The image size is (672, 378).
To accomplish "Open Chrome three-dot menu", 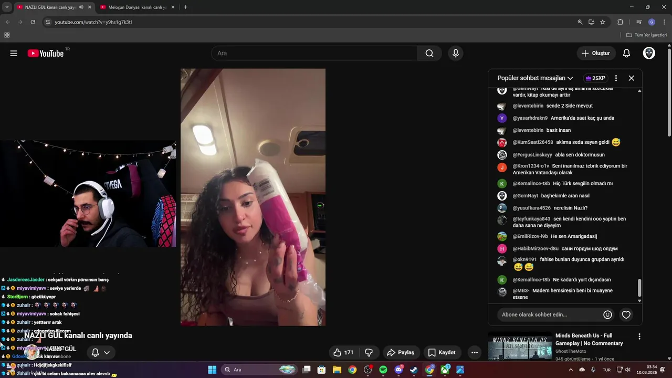I will click(665, 22).
